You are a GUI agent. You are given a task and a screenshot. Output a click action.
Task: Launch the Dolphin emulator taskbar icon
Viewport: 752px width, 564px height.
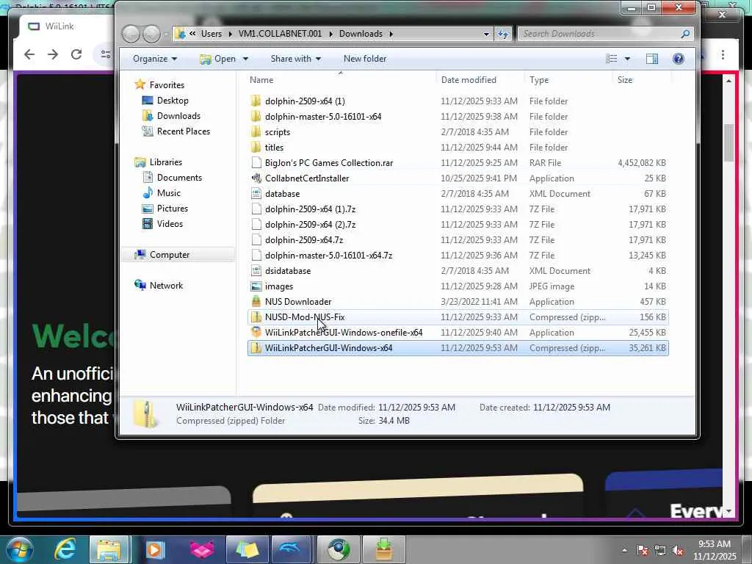[x=292, y=549]
